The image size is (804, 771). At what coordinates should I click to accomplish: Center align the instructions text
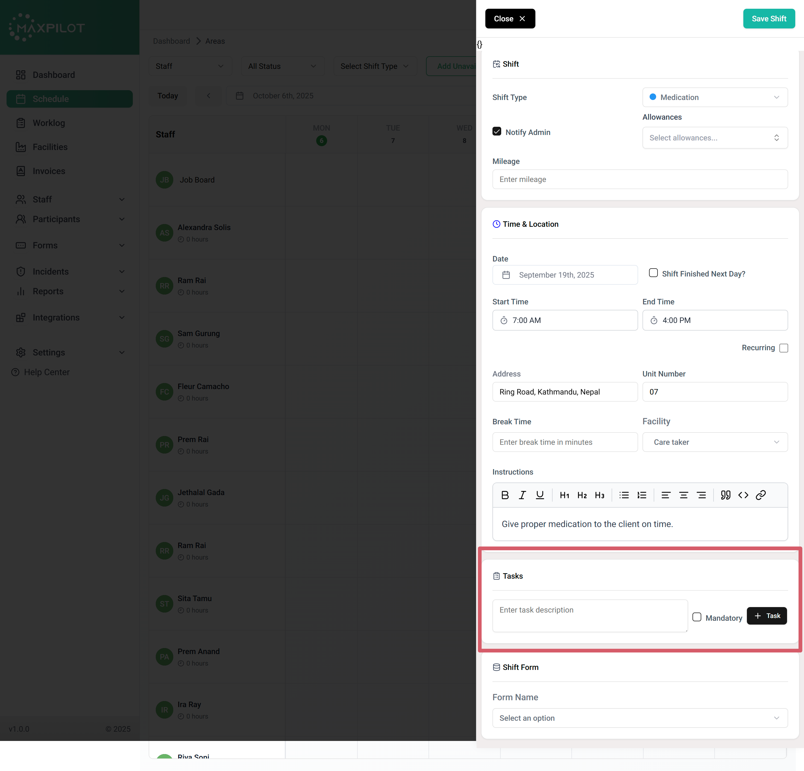click(683, 495)
